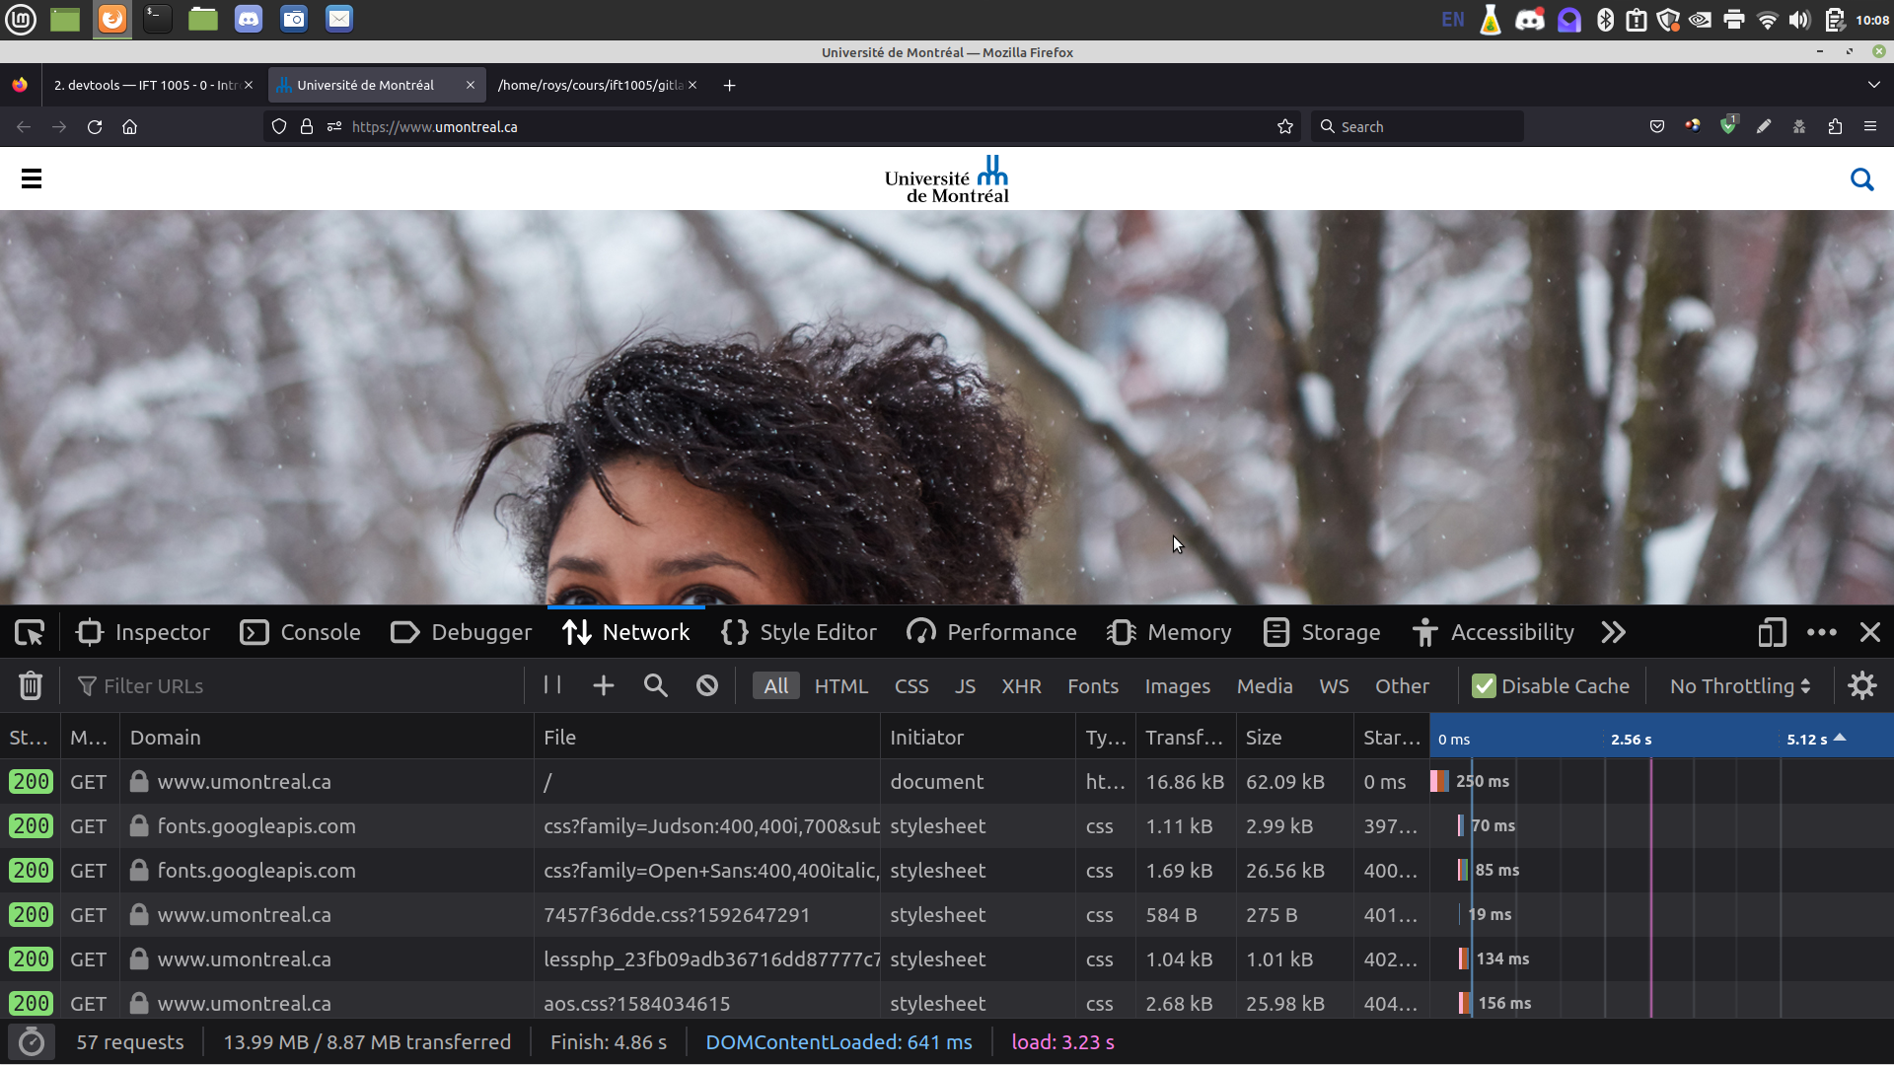Open the website hamburger menu
This screenshot has height=1065, width=1894.
pyautogui.click(x=32, y=179)
